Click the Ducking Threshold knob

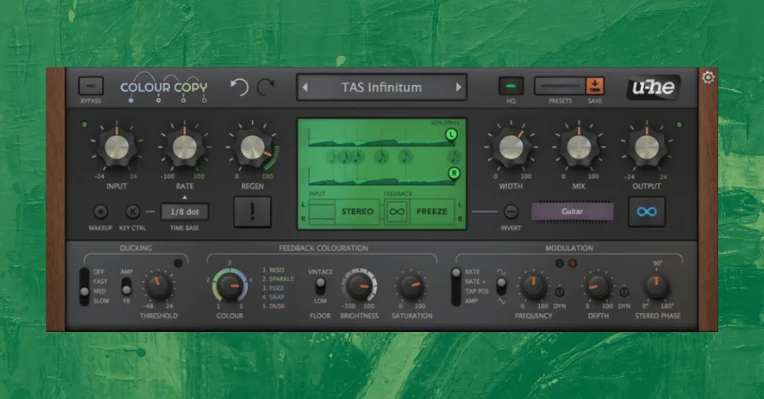coord(159,286)
